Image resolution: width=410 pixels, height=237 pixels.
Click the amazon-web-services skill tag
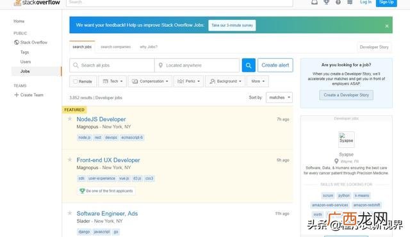click(x=330, y=205)
